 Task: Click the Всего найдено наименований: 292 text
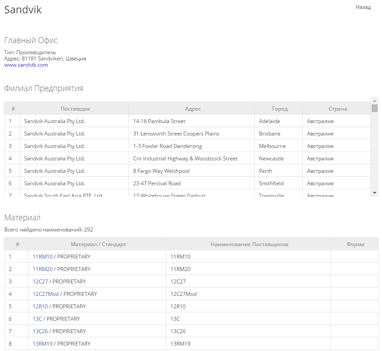click(x=48, y=230)
